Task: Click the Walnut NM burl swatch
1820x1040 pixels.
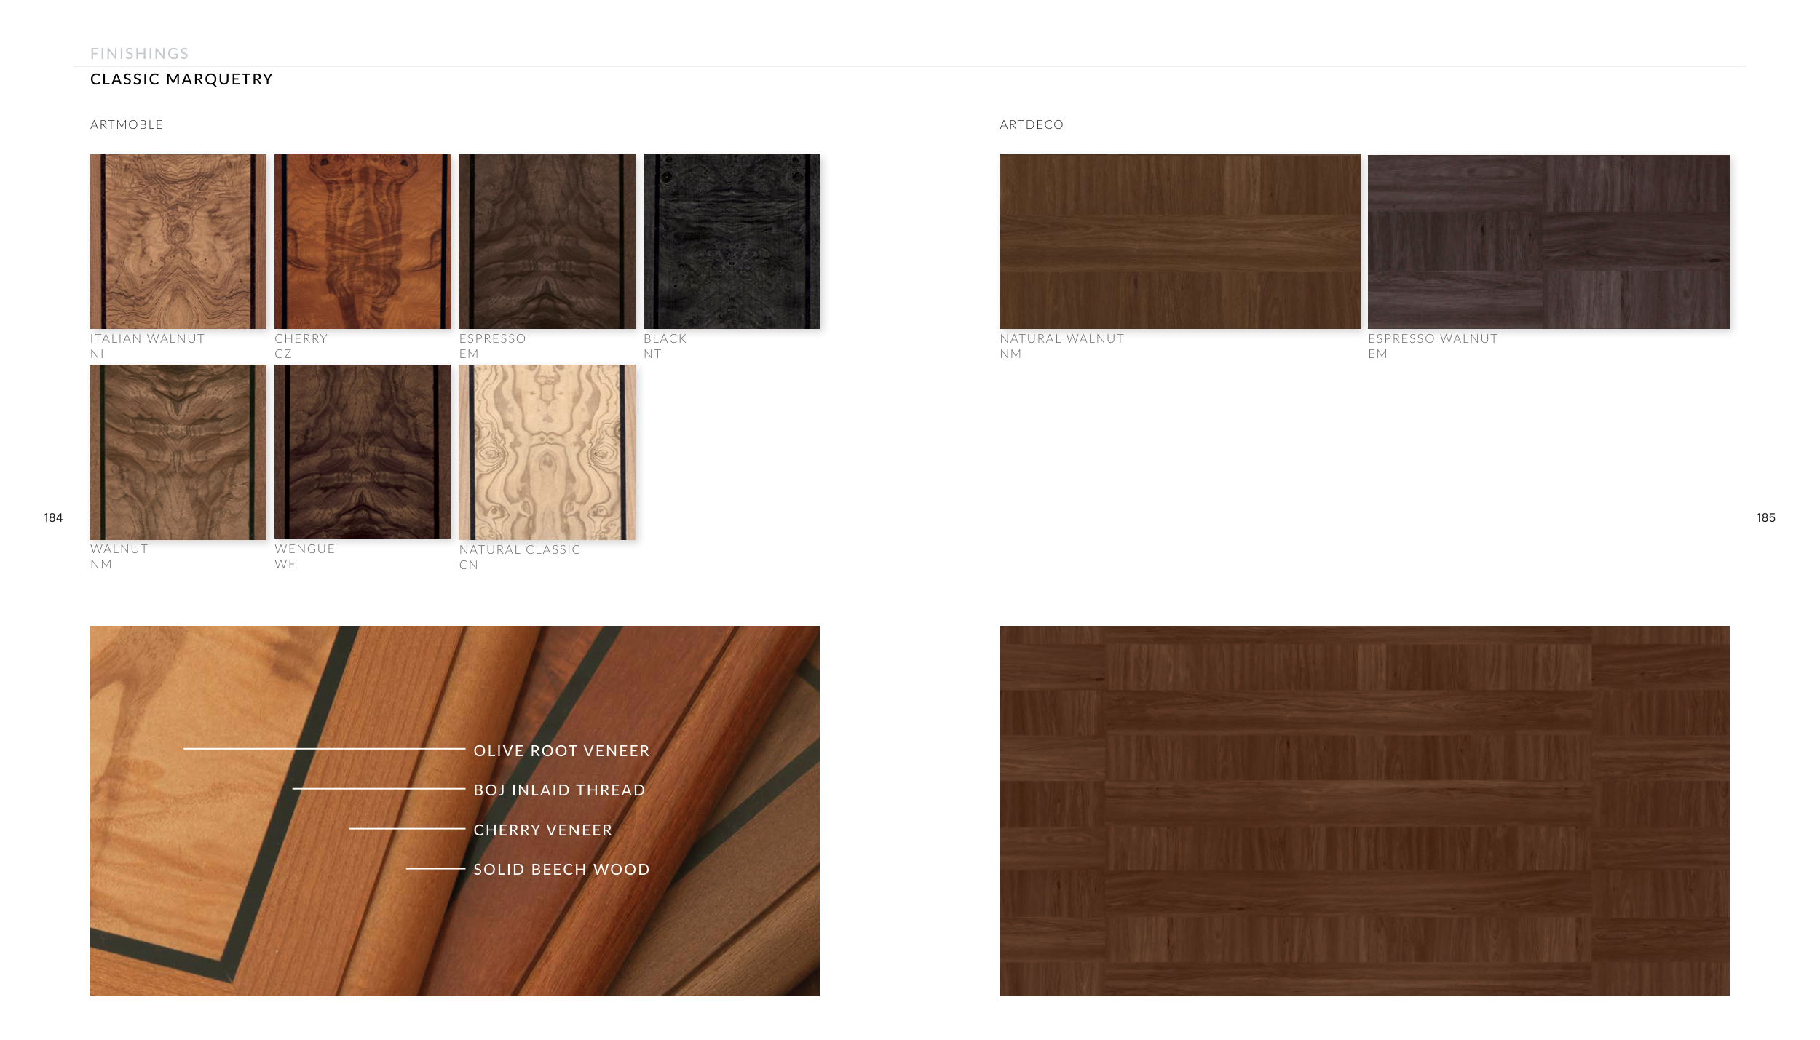Action: pos(178,451)
